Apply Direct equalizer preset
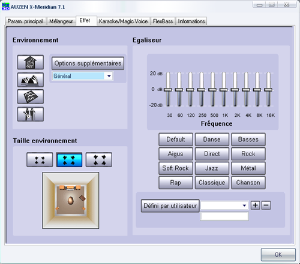The width and height of the screenshot is (300, 264). click(x=212, y=154)
